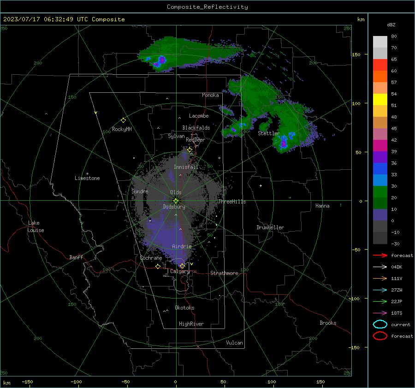Click the green 30 dBZ color swatch

click(380, 192)
